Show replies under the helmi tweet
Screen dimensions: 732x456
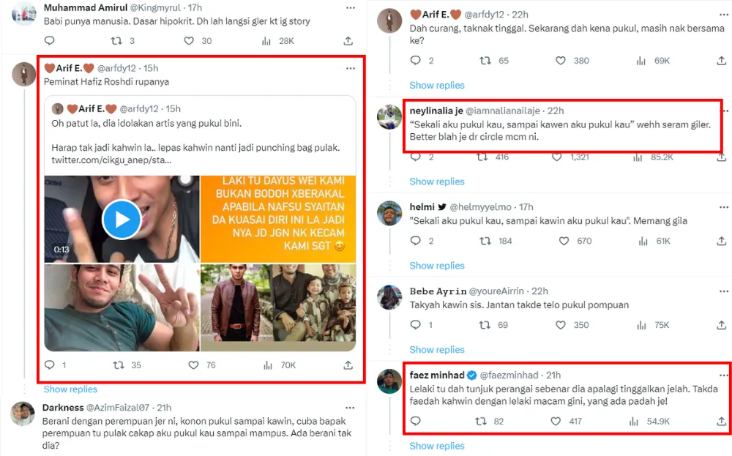pyautogui.click(x=437, y=266)
